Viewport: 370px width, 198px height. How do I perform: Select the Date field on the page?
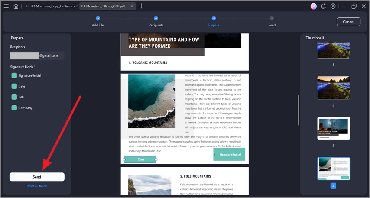(140, 159)
